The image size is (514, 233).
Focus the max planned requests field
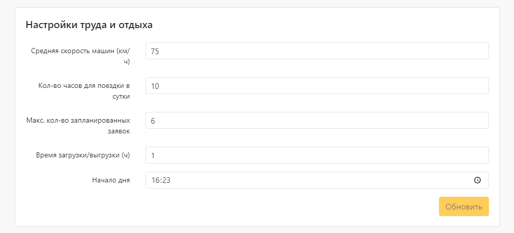317,121
